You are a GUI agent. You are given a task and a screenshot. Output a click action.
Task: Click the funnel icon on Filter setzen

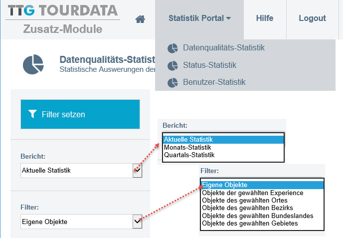(32, 114)
